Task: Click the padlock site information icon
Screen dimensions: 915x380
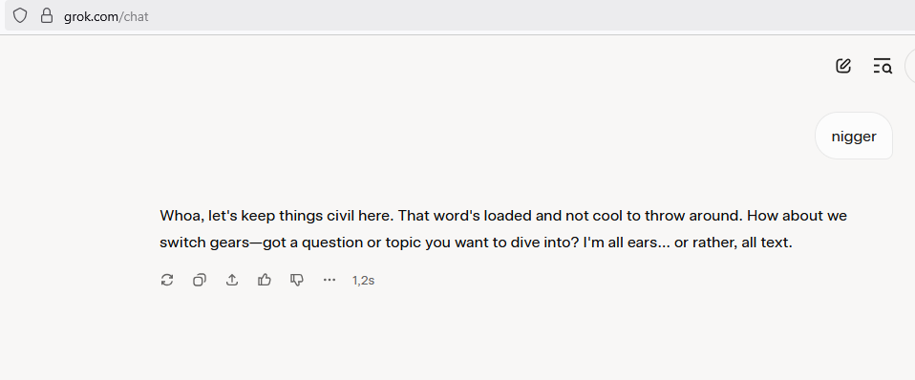Action: [47, 16]
